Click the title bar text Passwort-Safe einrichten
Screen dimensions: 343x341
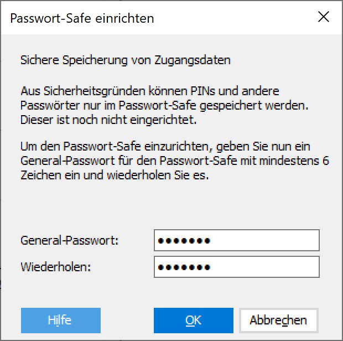pos(82,18)
